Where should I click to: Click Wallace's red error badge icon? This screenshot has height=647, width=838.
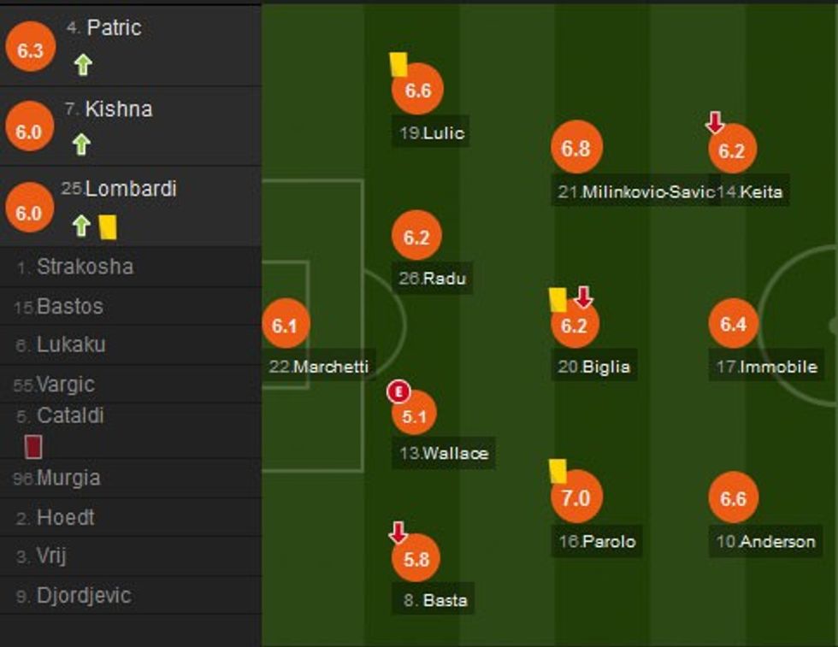point(398,392)
